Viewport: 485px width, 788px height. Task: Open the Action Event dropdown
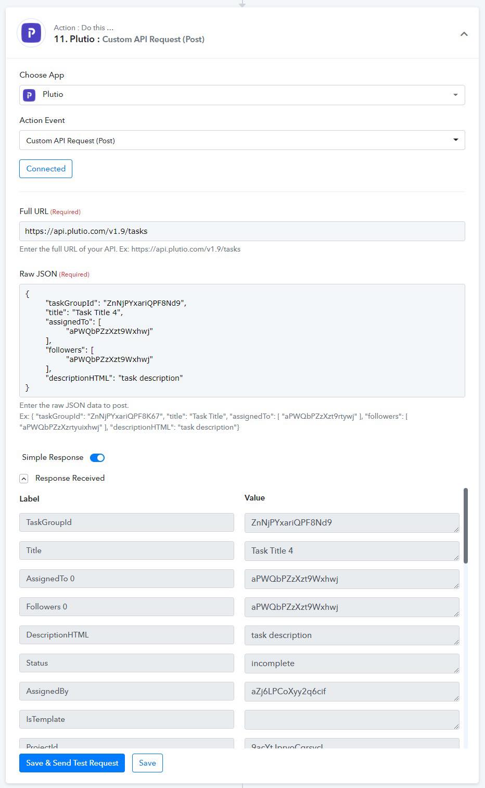(242, 140)
